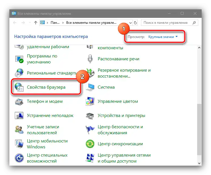211x175 pixels.
Task: Open Центр специальных возможностей text link
Action: coord(47,158)
